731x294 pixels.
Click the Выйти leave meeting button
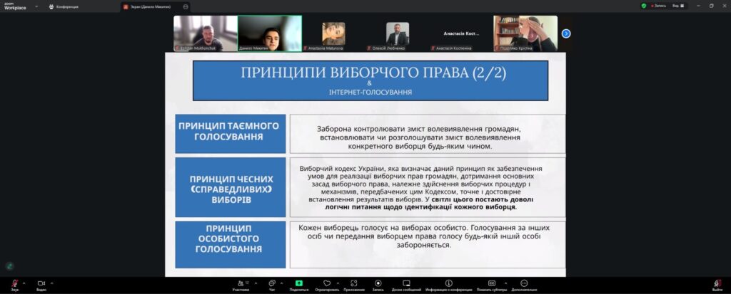pos(717,284)
